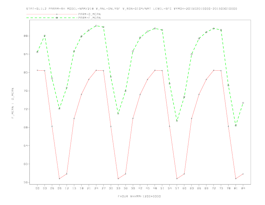265x205 pixels.
Task: Select the red O_MEAN data point at hour 84
Action: point(243,174)
